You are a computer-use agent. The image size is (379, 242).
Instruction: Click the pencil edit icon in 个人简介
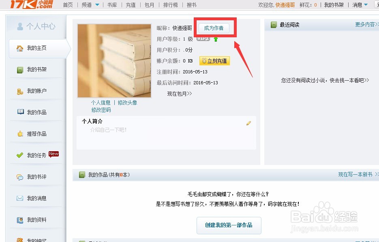pos(248,123)
